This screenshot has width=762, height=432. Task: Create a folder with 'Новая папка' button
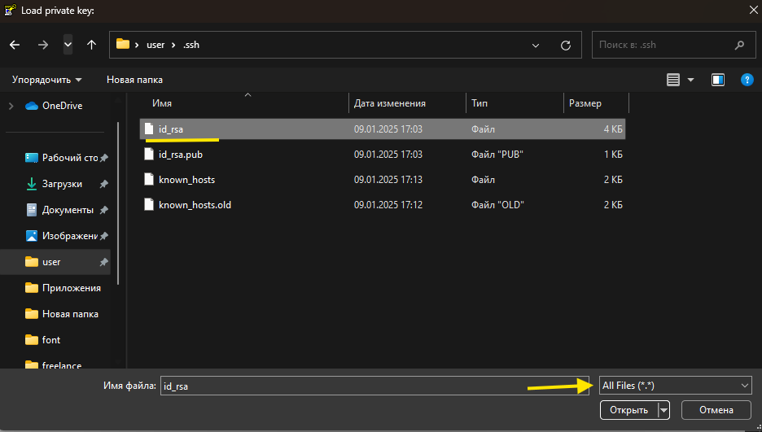(134, 80)
